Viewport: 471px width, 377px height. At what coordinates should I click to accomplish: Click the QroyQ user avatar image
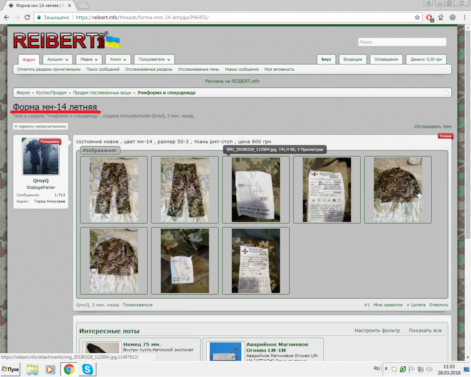(x=41, y=156)
